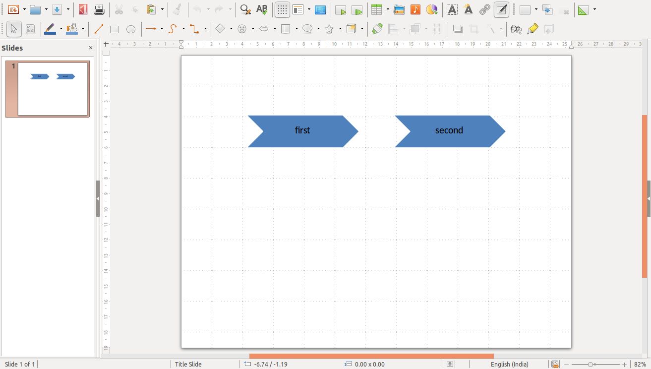This screenshot has height=369, width=651.
Task: Expand the Connectors dropdown arrow
Action: (205, 29)
